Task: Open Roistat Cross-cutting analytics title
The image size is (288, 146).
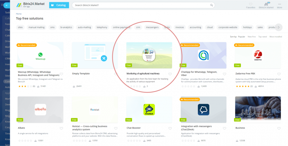Action: pyautogui.click(x=90, y=128)
